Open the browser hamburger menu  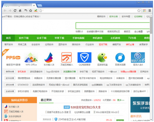tap(150, 11)
